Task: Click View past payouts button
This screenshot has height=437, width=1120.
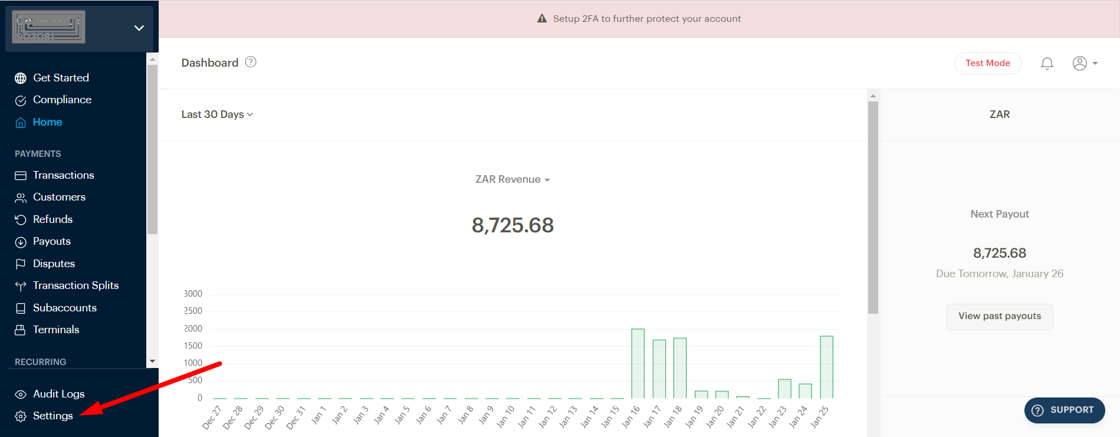Action: pyautogui.click(x=999, y=316)
